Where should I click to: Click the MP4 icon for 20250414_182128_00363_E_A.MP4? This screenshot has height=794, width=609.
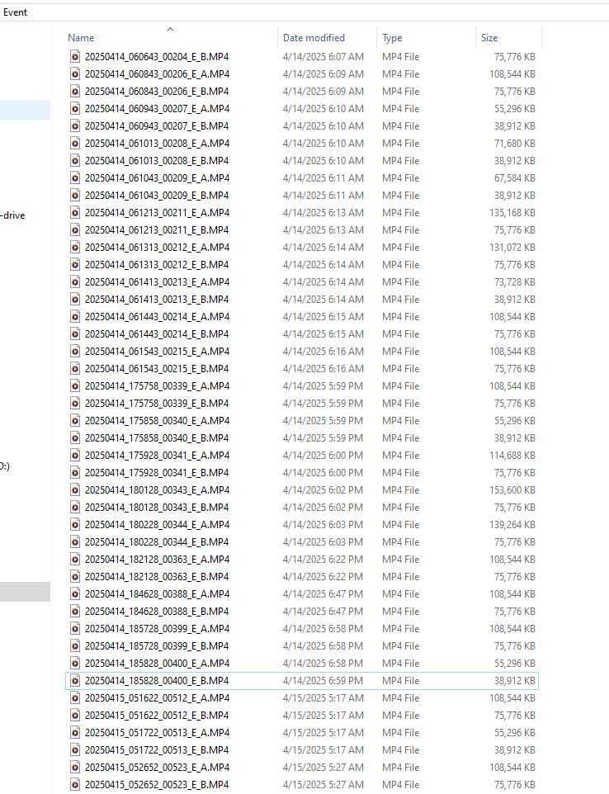tap(75, 560)
